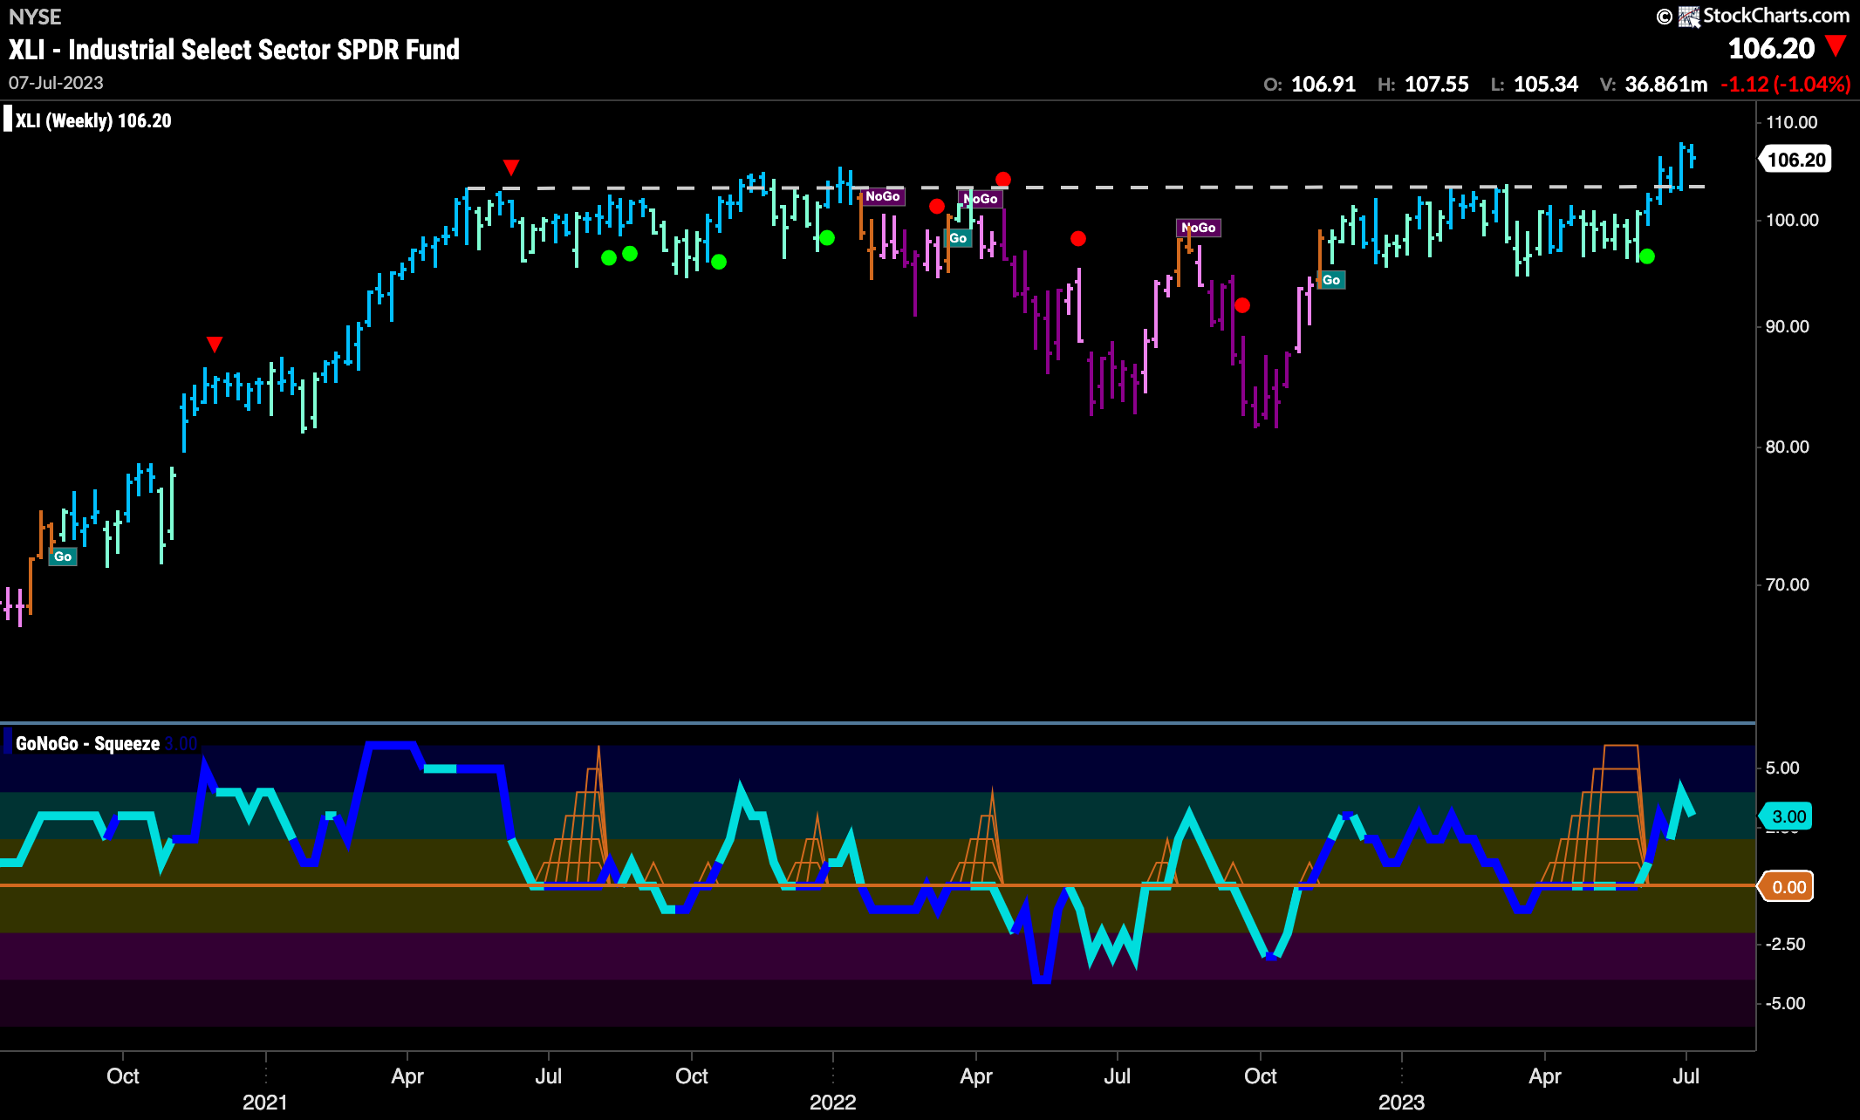Click the 2023 year label on time axis
Viewport: 1860px width, 1120px height.
click(1402, 1102)
